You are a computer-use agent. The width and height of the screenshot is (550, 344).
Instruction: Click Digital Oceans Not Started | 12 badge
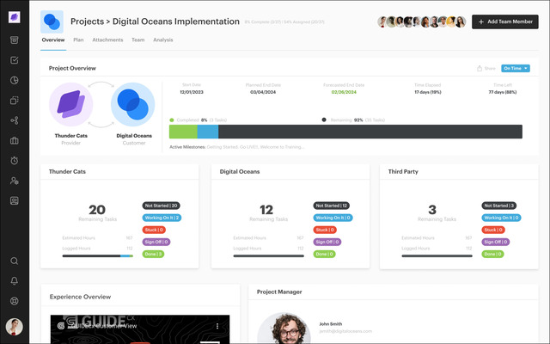click(332, 206)
